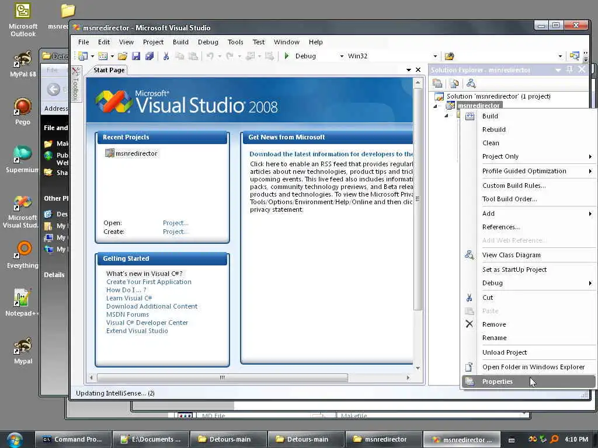The width and height of the screenshot is (598, 448).
Task: Open the Build menu
Action: click(x=180, y=42)
